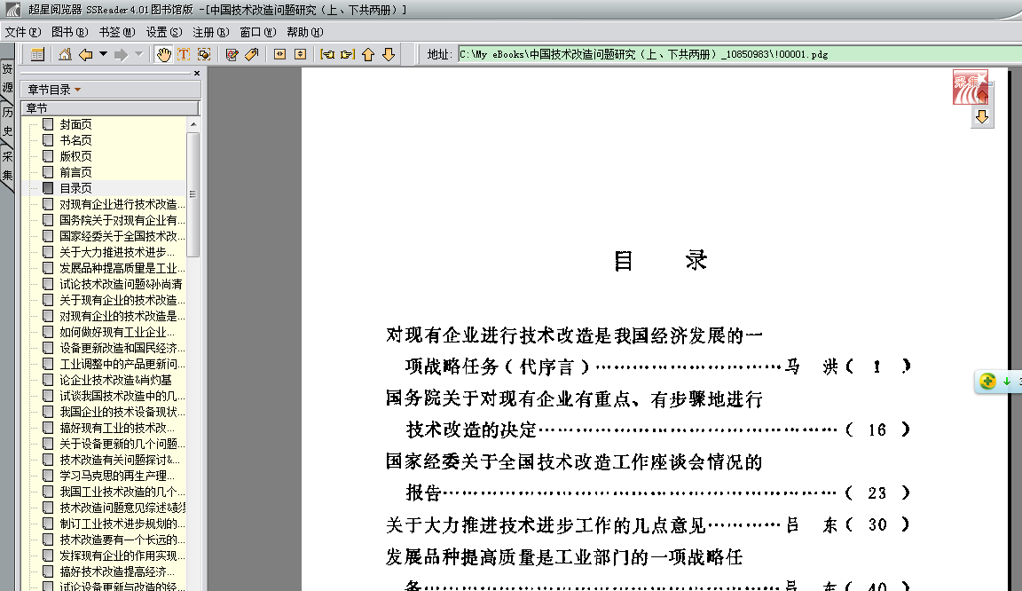Image resolution: width=1022 pixels, height=591 pixels.
Task: Switch to the 采集 side tab
Action: click(7, 166)
